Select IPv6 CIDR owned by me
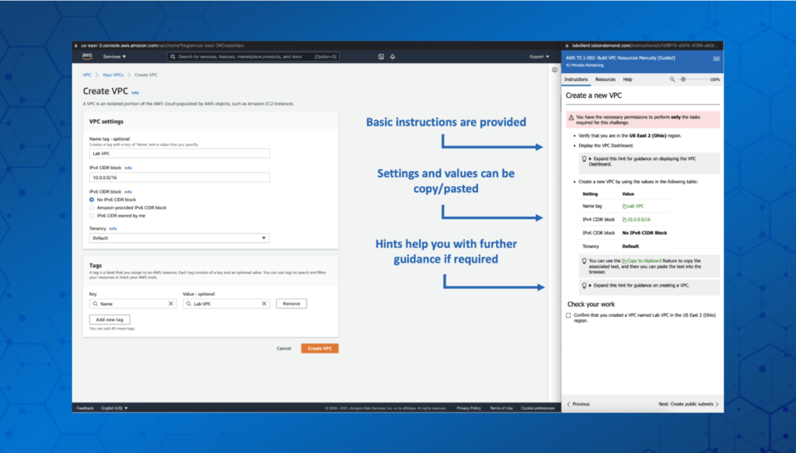Screen dimensions: 796x453 pos(92,216)
